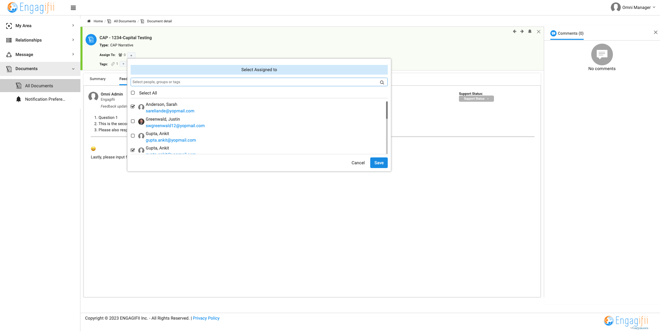Click Omni Manager avatar icon

pyautogui.click(x=616, y=7)
